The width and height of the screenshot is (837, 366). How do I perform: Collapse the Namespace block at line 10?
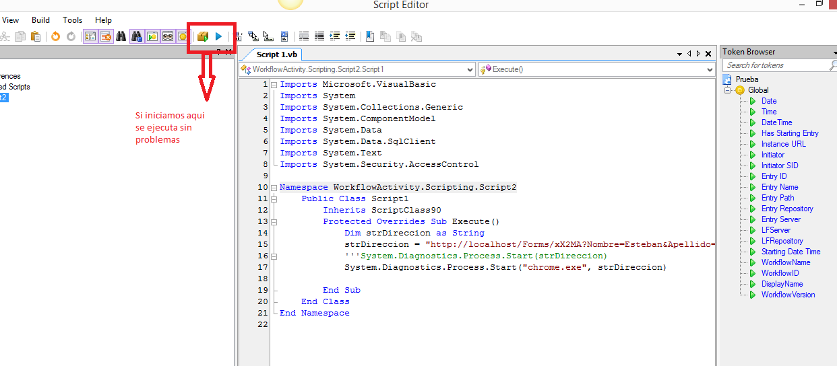click(274, 188)
